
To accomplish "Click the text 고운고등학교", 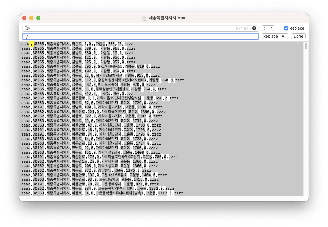I will [109, 180].
